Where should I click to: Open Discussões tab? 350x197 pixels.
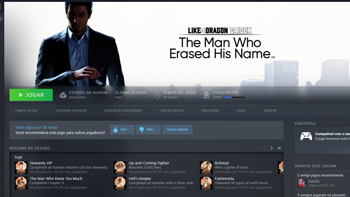pos(210,110)
